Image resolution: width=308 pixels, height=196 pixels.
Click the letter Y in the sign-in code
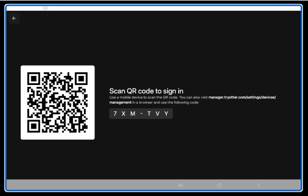click(x=166, y=114)
